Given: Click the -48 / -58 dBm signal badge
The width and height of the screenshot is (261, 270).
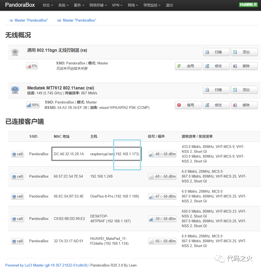Looking at the screenshot, I should [162, 154].
